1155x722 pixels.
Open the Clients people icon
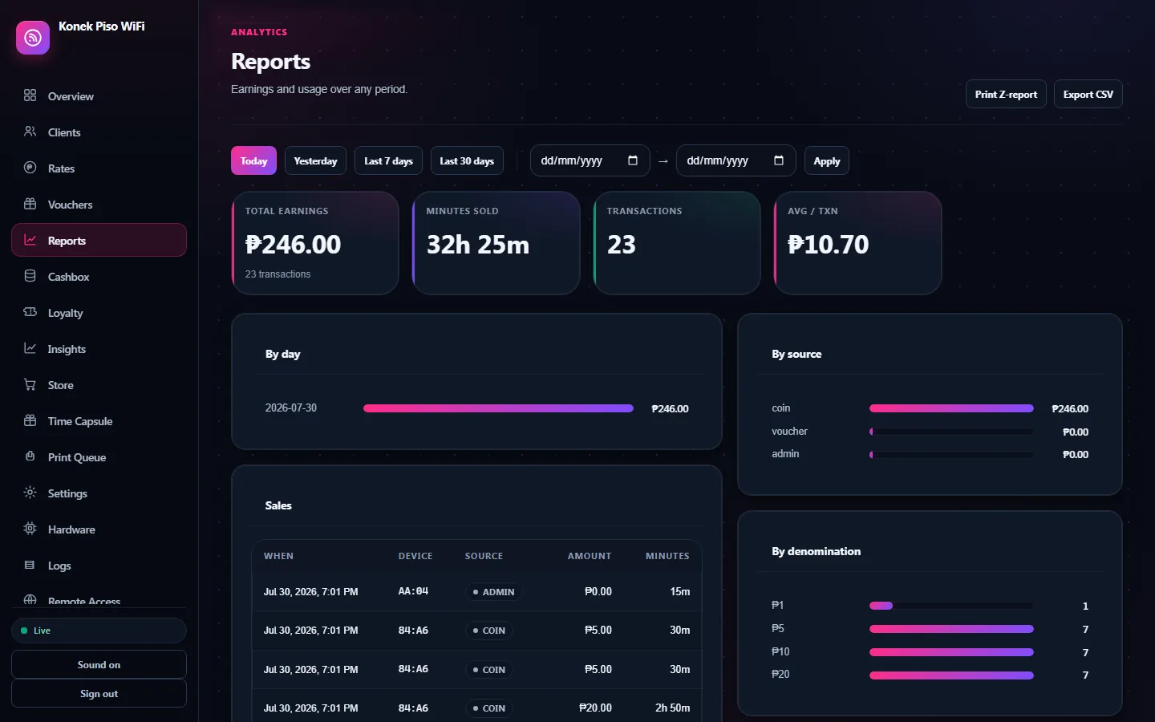[30, 132]
